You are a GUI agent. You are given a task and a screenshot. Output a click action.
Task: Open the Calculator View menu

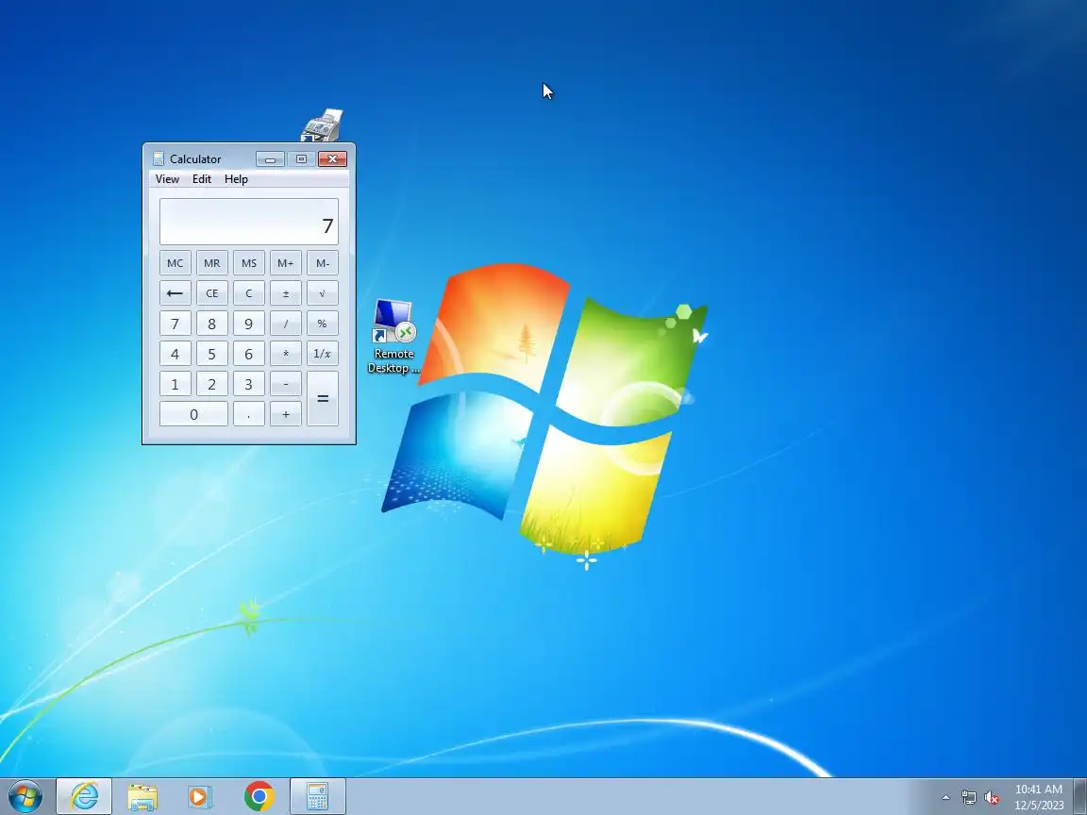167,179
